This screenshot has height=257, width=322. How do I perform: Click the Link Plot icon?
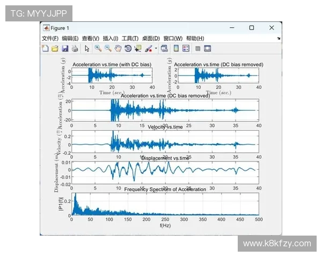164,48
